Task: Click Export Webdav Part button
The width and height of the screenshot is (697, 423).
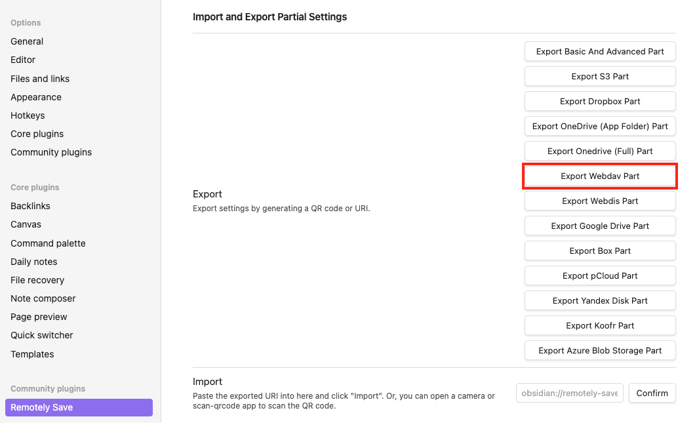Action: (600, 176)
